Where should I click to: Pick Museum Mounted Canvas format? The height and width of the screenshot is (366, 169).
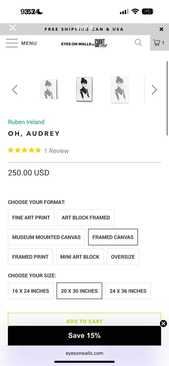pyautogui.click(x=46, y=237)
